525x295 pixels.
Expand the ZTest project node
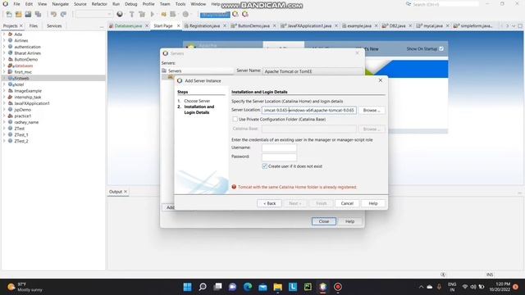(4, 129)
